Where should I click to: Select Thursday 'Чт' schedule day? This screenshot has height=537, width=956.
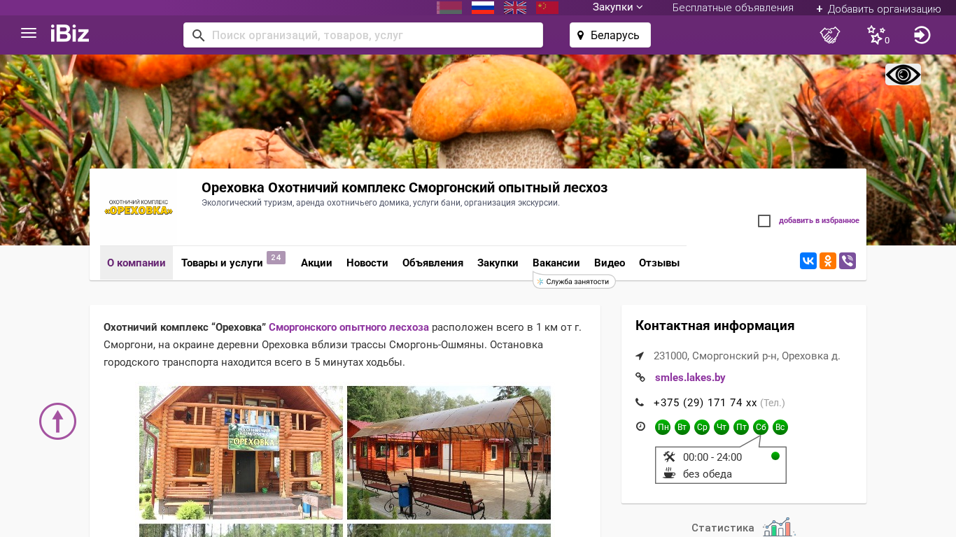coord(722,427)
